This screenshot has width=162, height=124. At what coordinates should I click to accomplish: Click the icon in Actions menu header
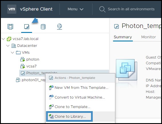point(51,78)
